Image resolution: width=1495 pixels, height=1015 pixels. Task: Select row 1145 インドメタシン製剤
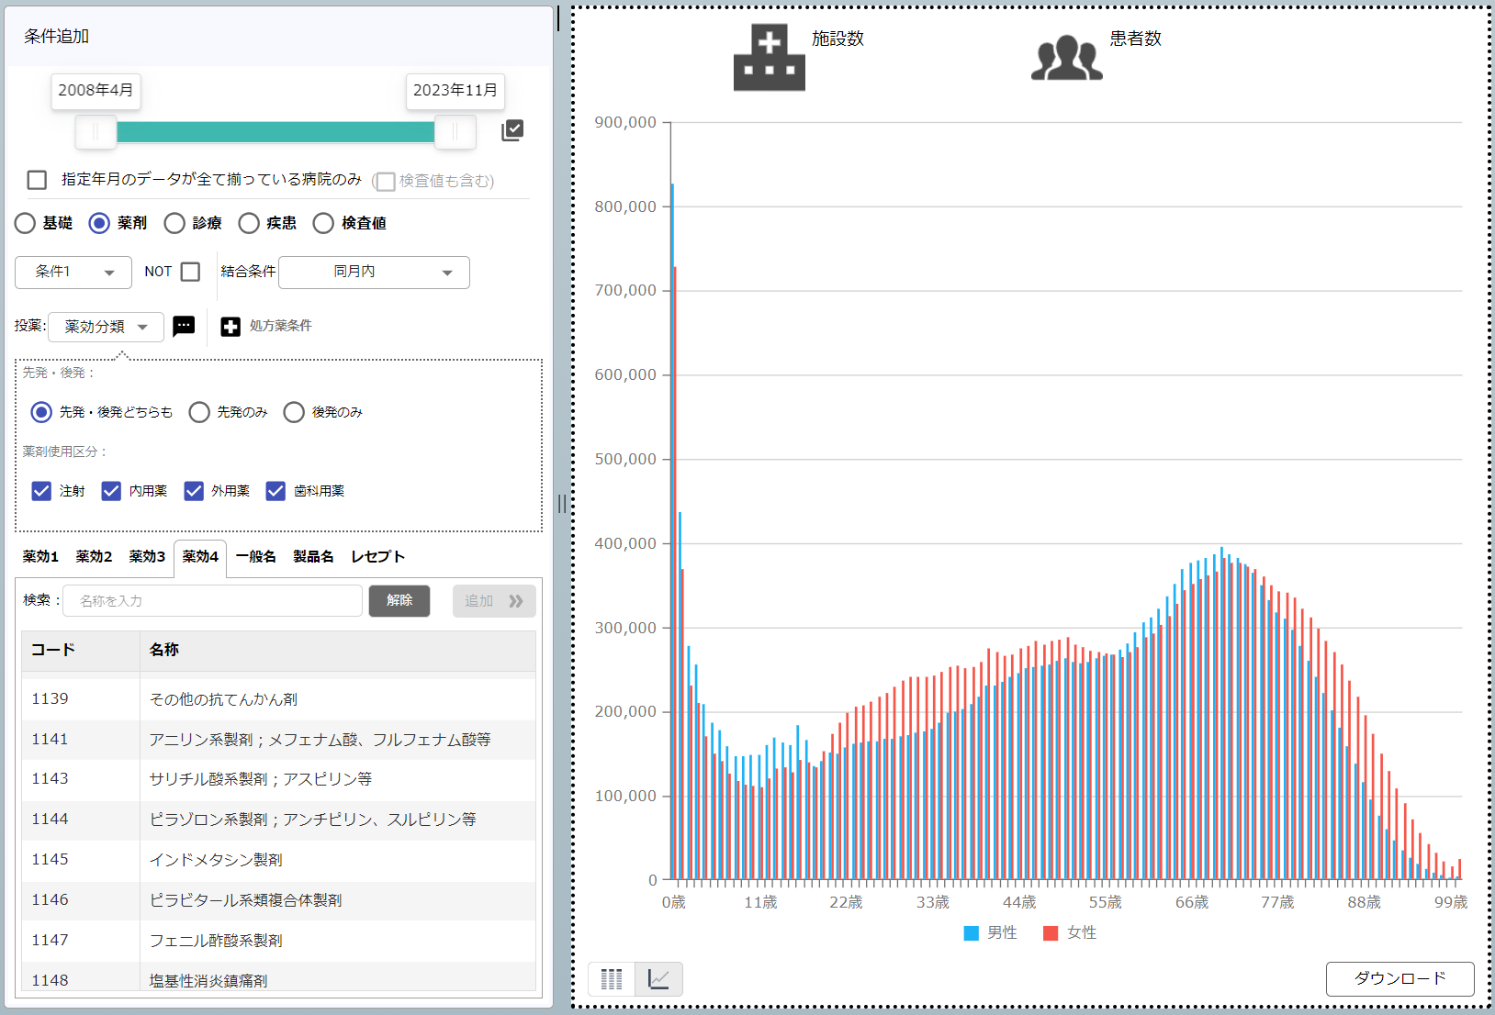(279, 861)
